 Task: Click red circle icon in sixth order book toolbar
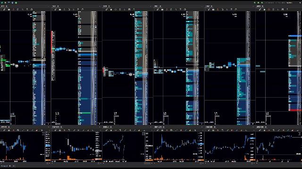point(269,9)
